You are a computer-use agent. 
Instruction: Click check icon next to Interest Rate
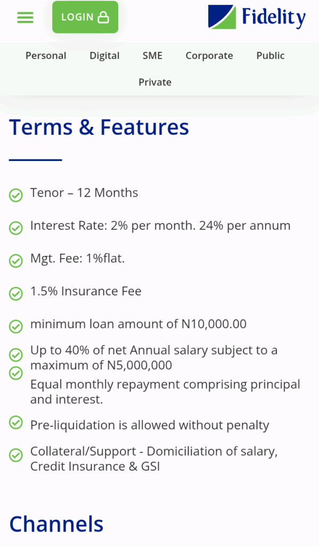click(x=15, y=228)
